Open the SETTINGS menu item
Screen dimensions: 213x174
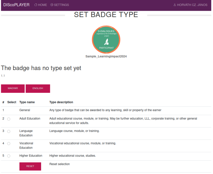coord(59,5)
